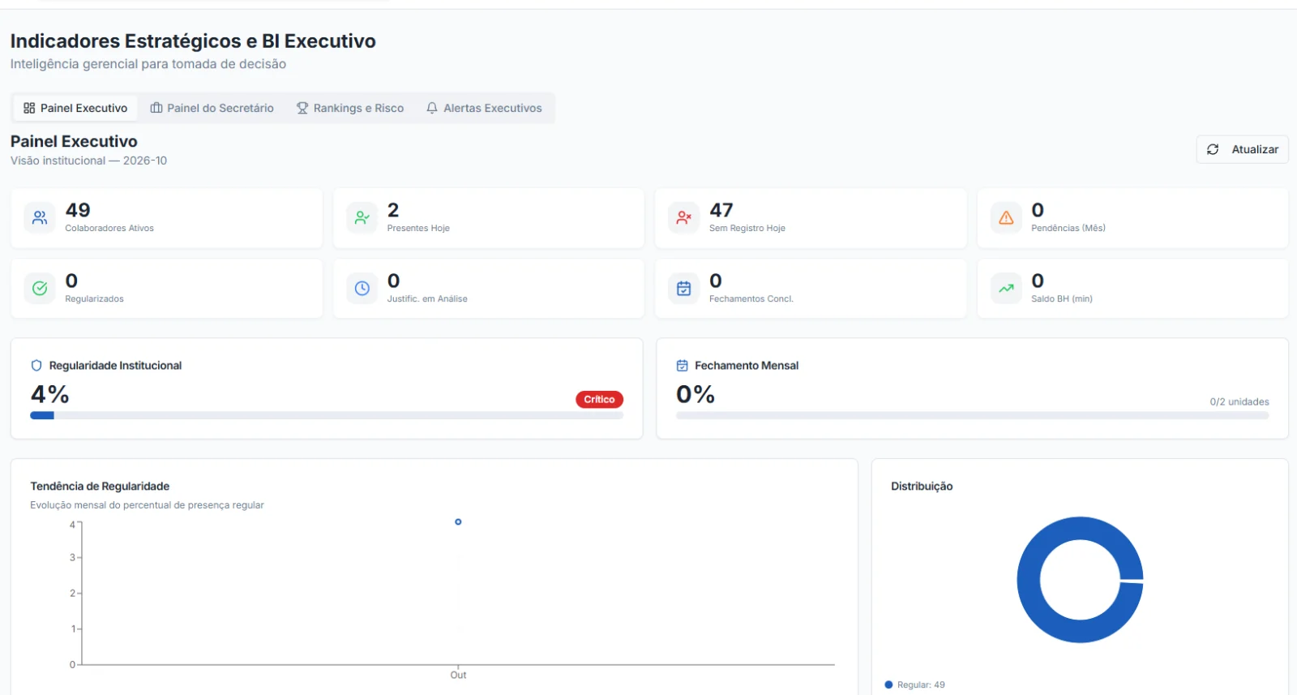The height and width of the screenshot is (695, 1297).
Task: Click the bell icon of Alertas Executivos
Action: [432, 108]
